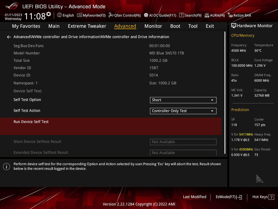
Task: Click Seg:Bus:Dev:Func value 00:01:00:00
Action: [160, 46]
